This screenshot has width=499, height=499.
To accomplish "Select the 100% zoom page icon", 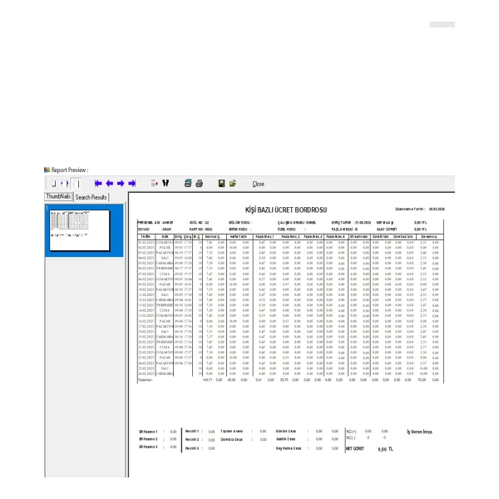I will [x=76, y=184].
